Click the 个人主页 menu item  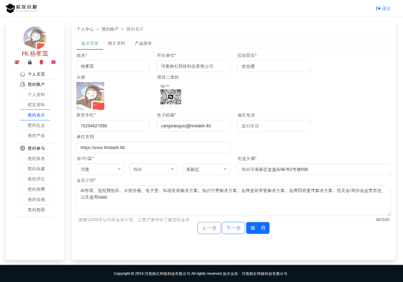point(35,74)
